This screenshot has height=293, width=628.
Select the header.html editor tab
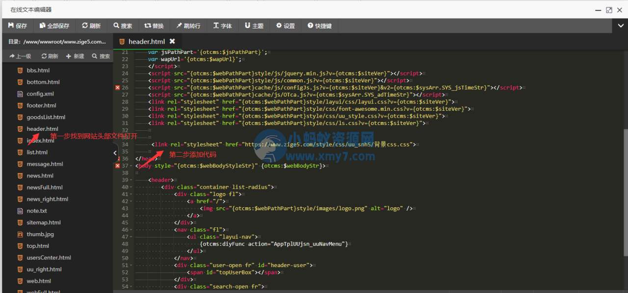pos(146,42)
